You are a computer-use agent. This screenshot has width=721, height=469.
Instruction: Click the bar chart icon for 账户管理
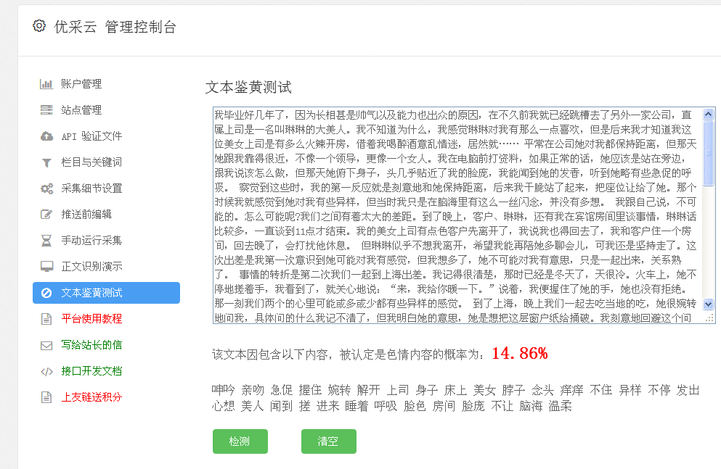(46, 84)
